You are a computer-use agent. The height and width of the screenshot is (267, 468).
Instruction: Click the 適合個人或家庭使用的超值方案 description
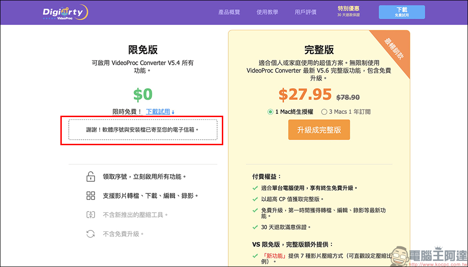[x=319, y=70]
